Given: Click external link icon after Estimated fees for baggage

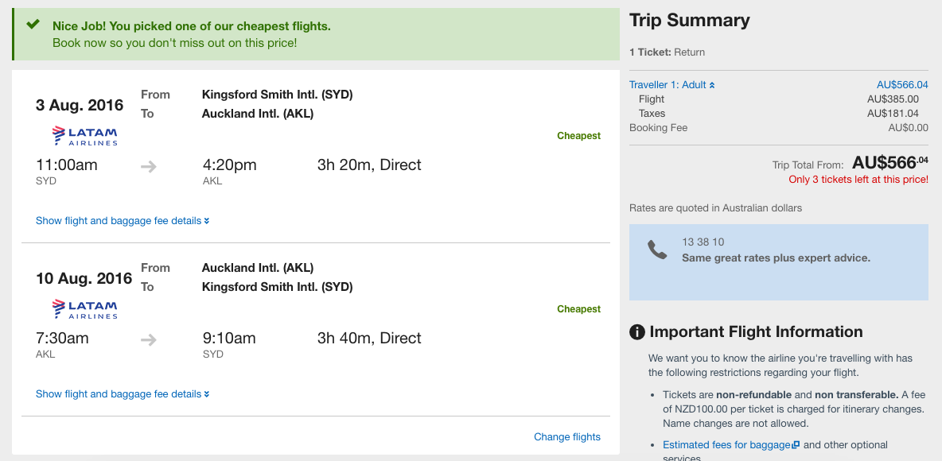Looking at the screenshot, I should [x=796, y=445].
